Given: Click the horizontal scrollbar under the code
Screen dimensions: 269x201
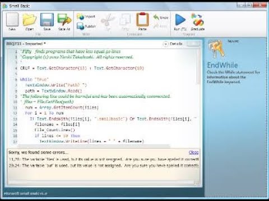Looking at the screenshot, I should tap(94, 146).
